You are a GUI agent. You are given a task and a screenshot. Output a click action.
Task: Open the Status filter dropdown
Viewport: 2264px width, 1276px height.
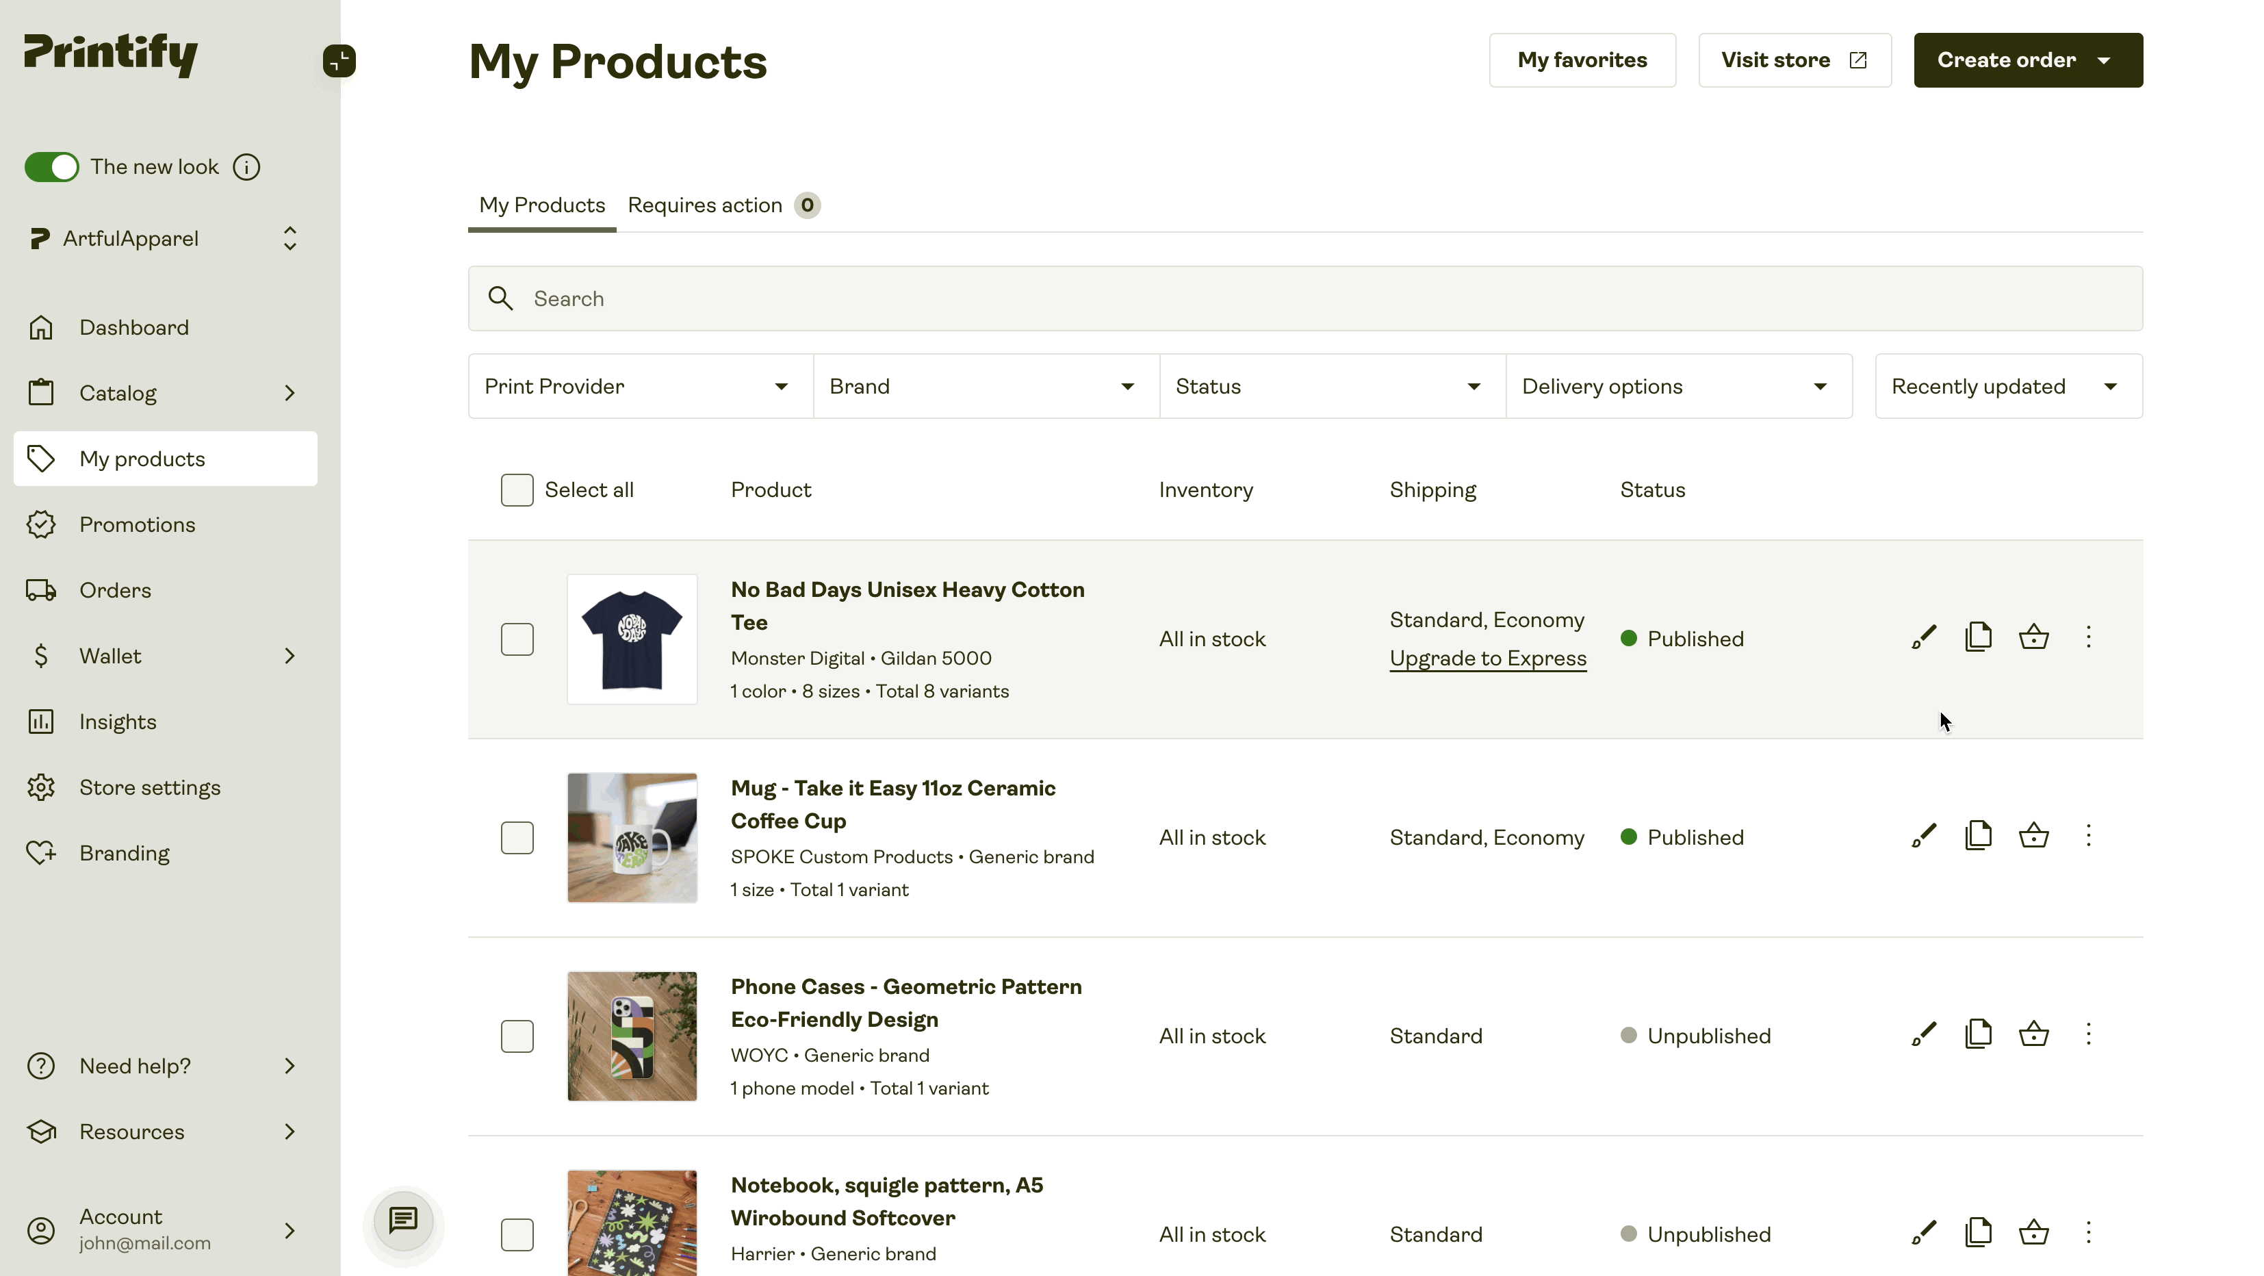click(1333, 387)
